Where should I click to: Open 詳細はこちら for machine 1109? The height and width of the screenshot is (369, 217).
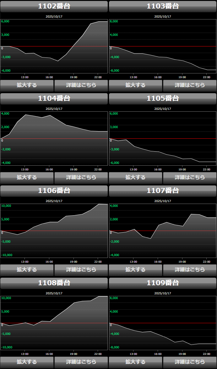190,362
